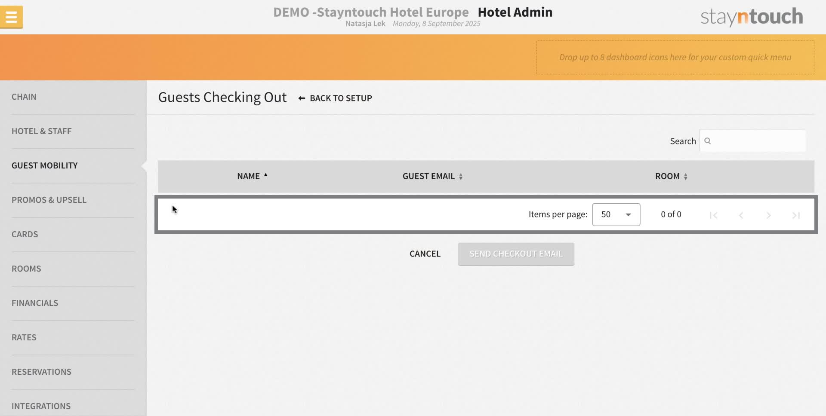The height and width of the screenshot is (416, 826).
Task: Toggle sort order on the NAME column
Action: [x=252, y=176]
